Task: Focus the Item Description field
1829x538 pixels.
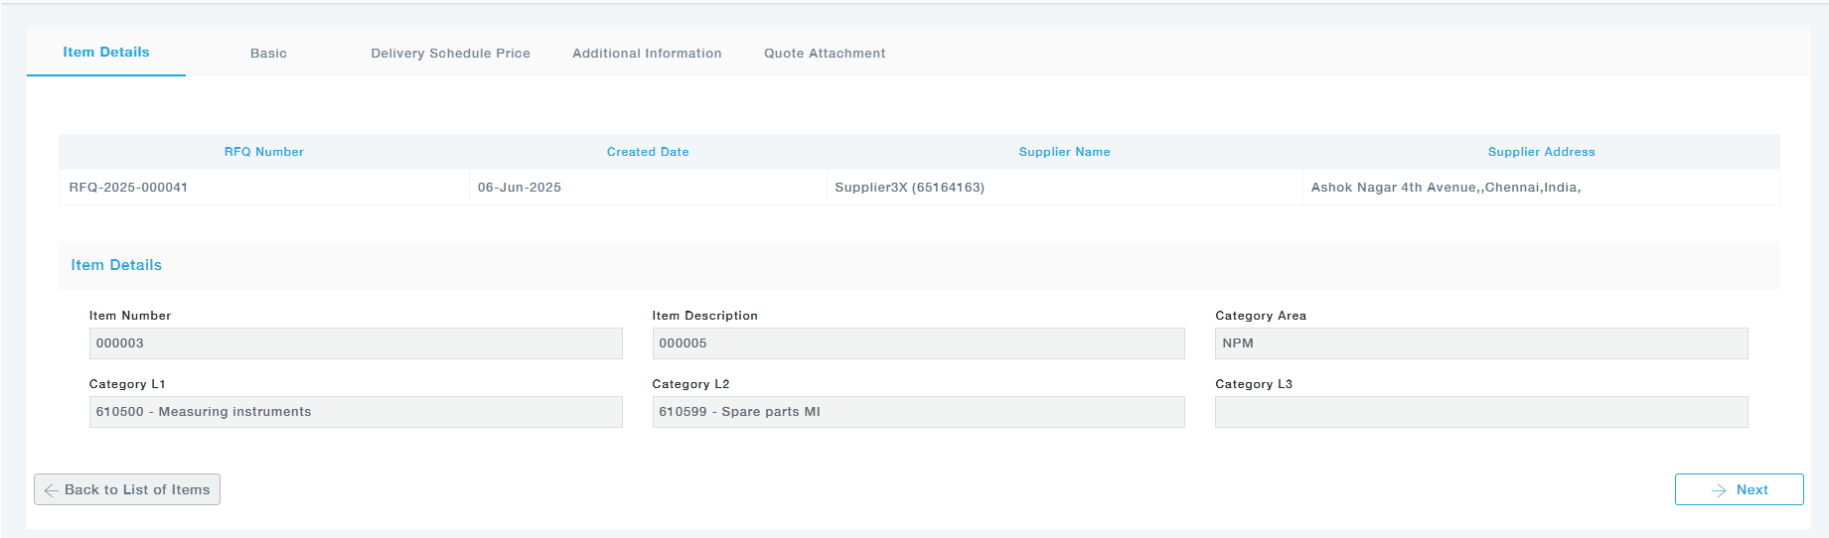Action: tap(918, 343)
